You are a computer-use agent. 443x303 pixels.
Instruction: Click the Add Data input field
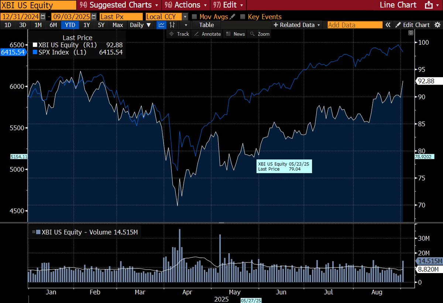[x=355, y=25]
